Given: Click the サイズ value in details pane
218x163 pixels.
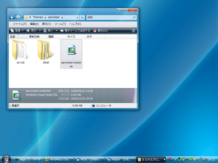Looking at the screenshot, I should [x=76, y=95].
